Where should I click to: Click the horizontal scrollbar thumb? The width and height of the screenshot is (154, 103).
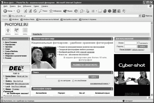coord(75,97)
